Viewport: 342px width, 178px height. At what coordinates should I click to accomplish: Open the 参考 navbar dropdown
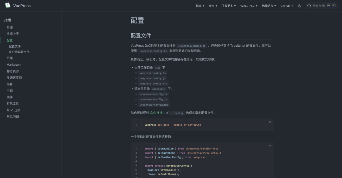[x=213, y=6]
